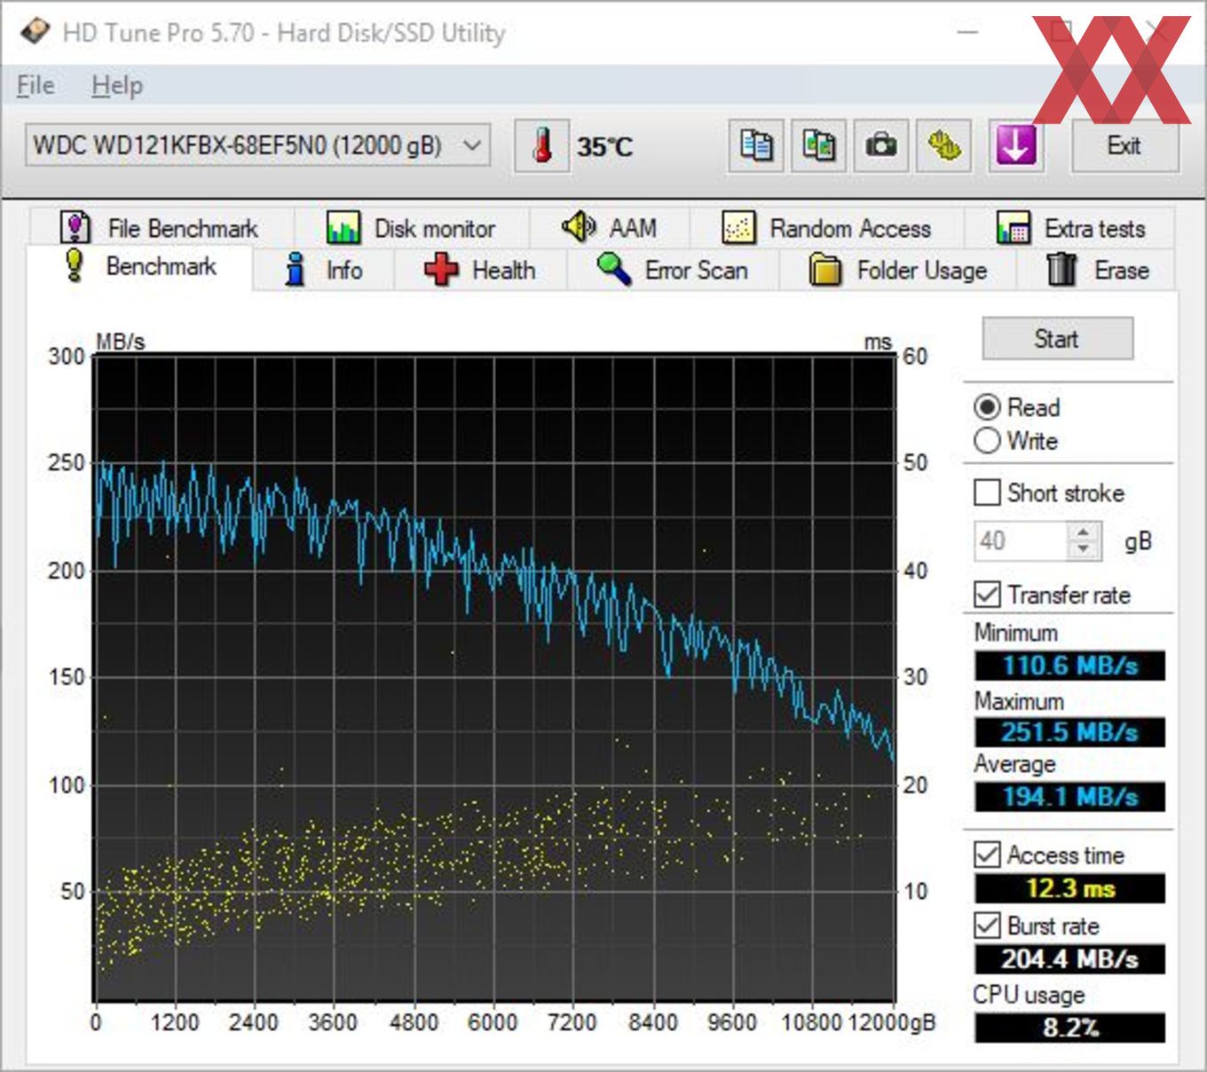Click the Random Access scatter icon
This screenshot has width=1207, height=1072.
738,228
